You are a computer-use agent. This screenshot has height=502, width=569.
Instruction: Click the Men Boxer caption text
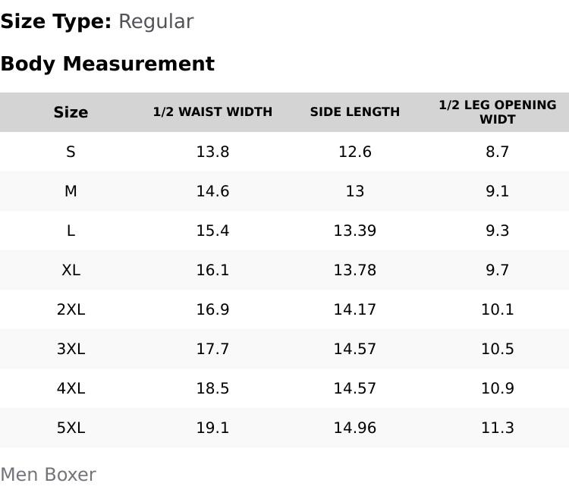point(48,475)
